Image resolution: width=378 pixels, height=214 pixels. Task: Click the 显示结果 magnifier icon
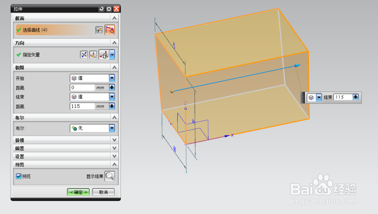110,176
